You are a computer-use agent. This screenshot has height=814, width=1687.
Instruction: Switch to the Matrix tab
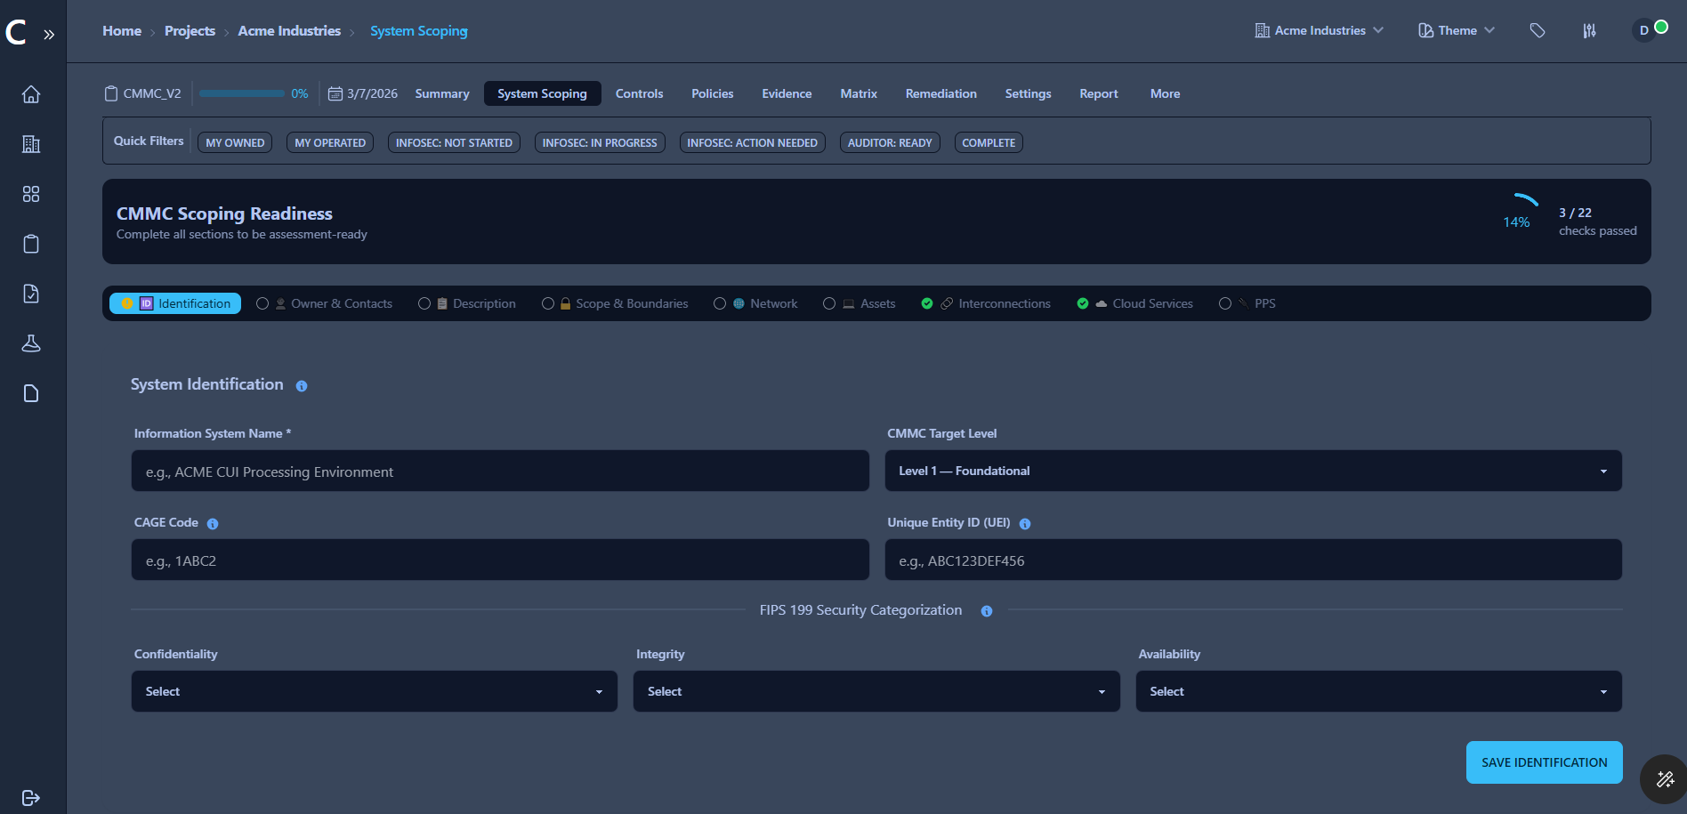click(859, 93)
